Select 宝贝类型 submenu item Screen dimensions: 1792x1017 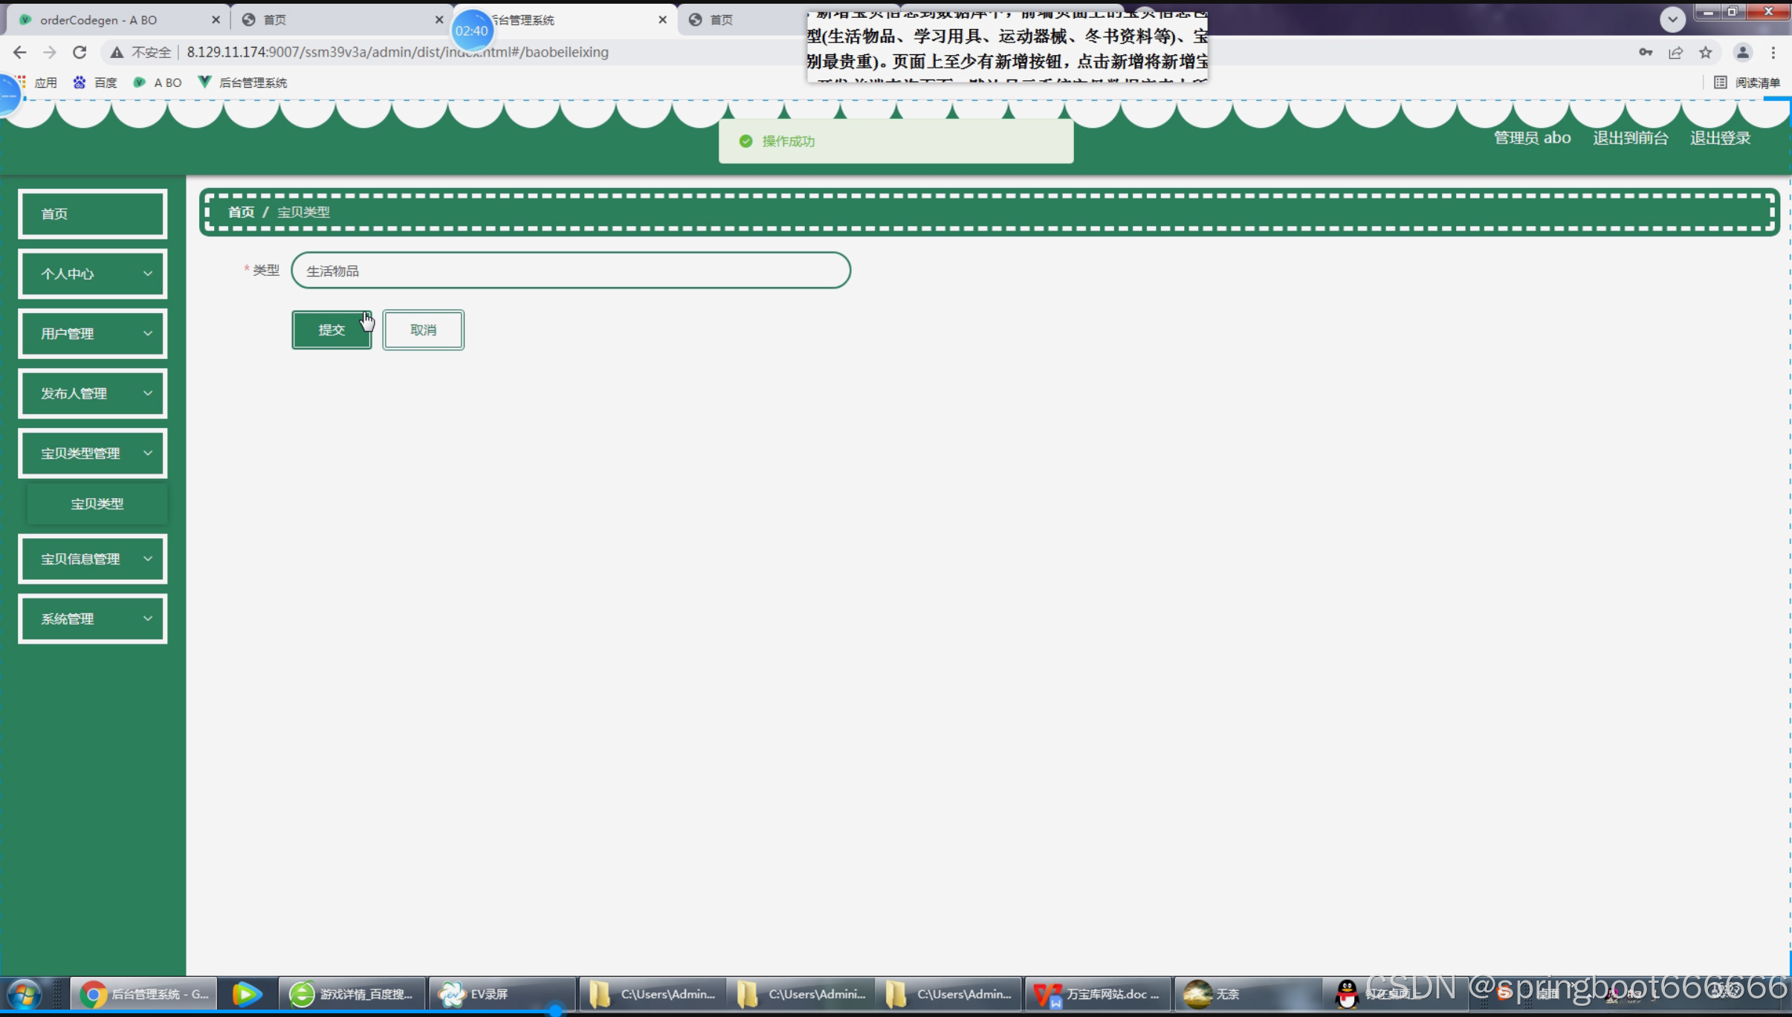tap(97, 504)
